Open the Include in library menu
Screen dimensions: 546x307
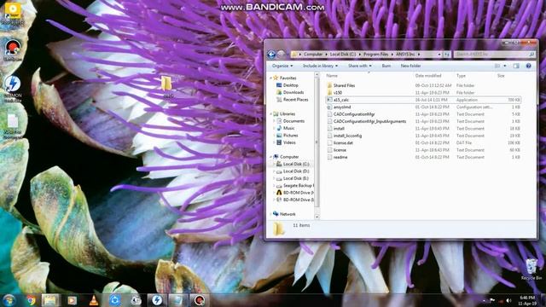[x=320, y=66]
